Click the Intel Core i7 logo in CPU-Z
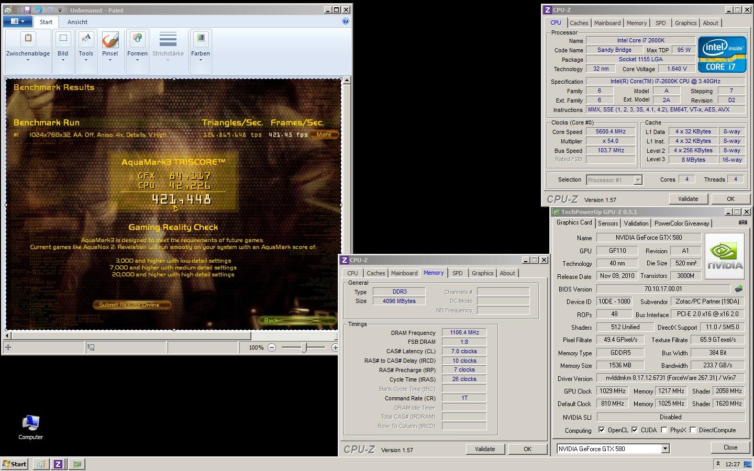Image resolution: width=754 pixels, height=471 pixels. point(722,54)
